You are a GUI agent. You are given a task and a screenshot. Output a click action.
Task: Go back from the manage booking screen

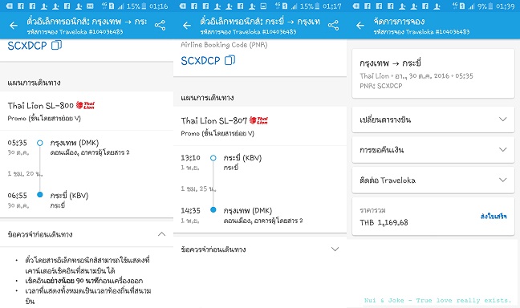click(x=360, y=25)
